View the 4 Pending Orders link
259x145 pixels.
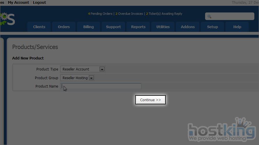[x=100, y=14]
